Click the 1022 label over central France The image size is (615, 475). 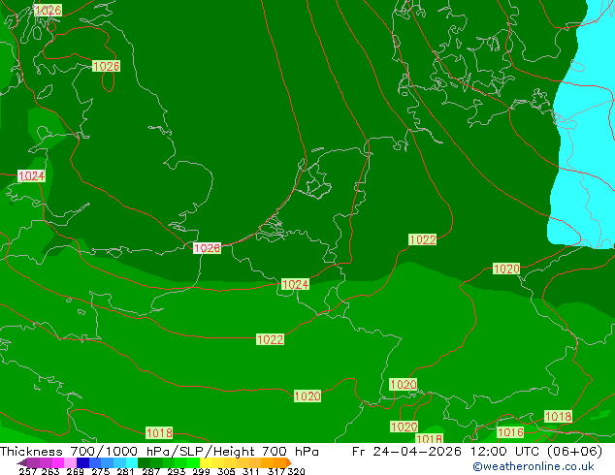pyautogui.click(x=270, y=339)
